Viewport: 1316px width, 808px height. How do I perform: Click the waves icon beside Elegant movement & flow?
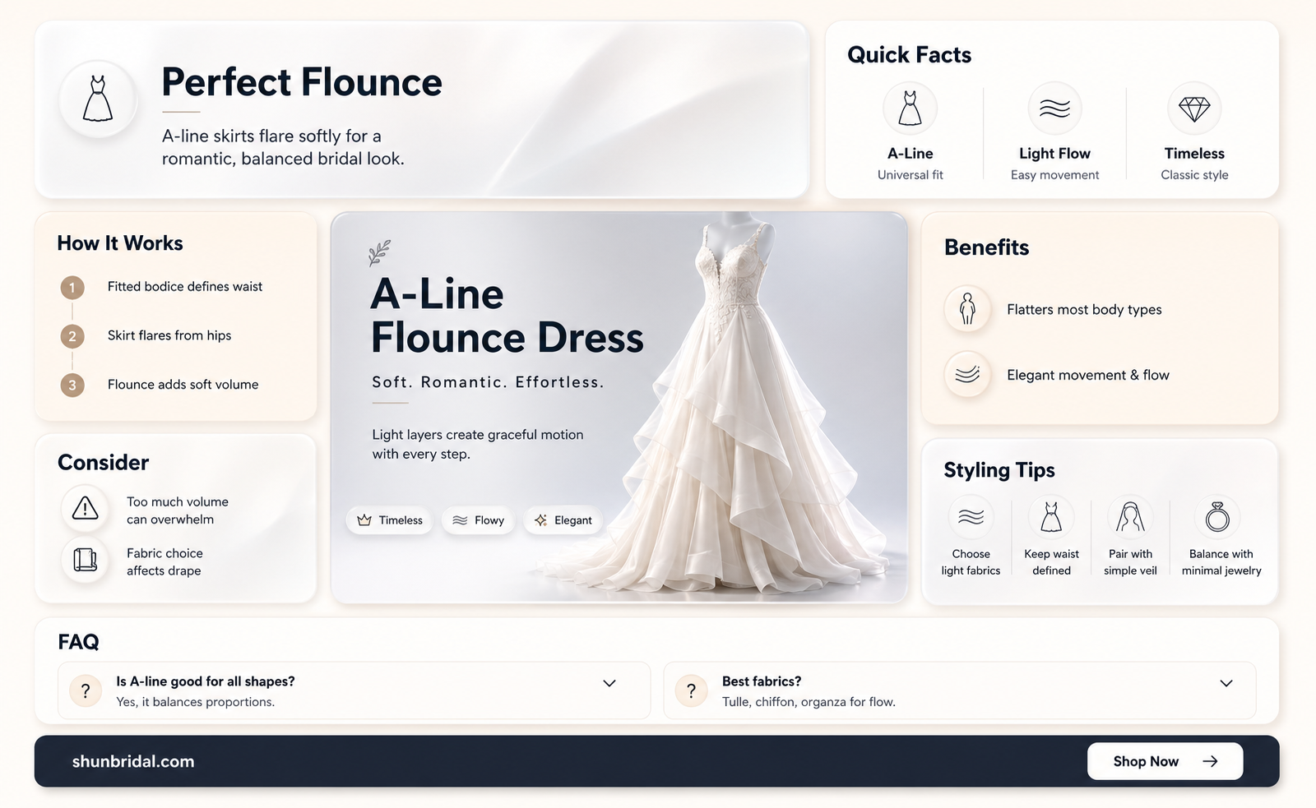pos(967,375)
